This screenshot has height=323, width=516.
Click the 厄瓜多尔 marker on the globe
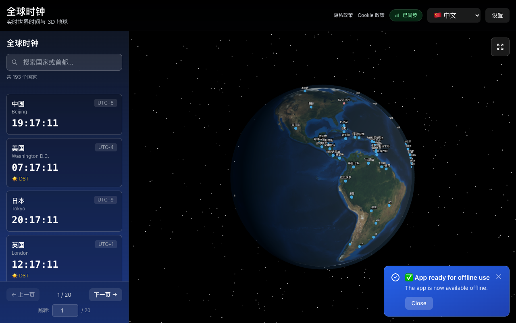click(345, 181)
